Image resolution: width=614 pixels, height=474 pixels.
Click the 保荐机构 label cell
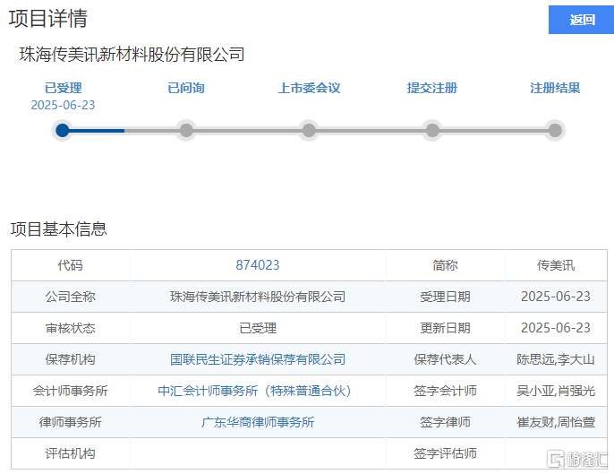pos(71,359)
